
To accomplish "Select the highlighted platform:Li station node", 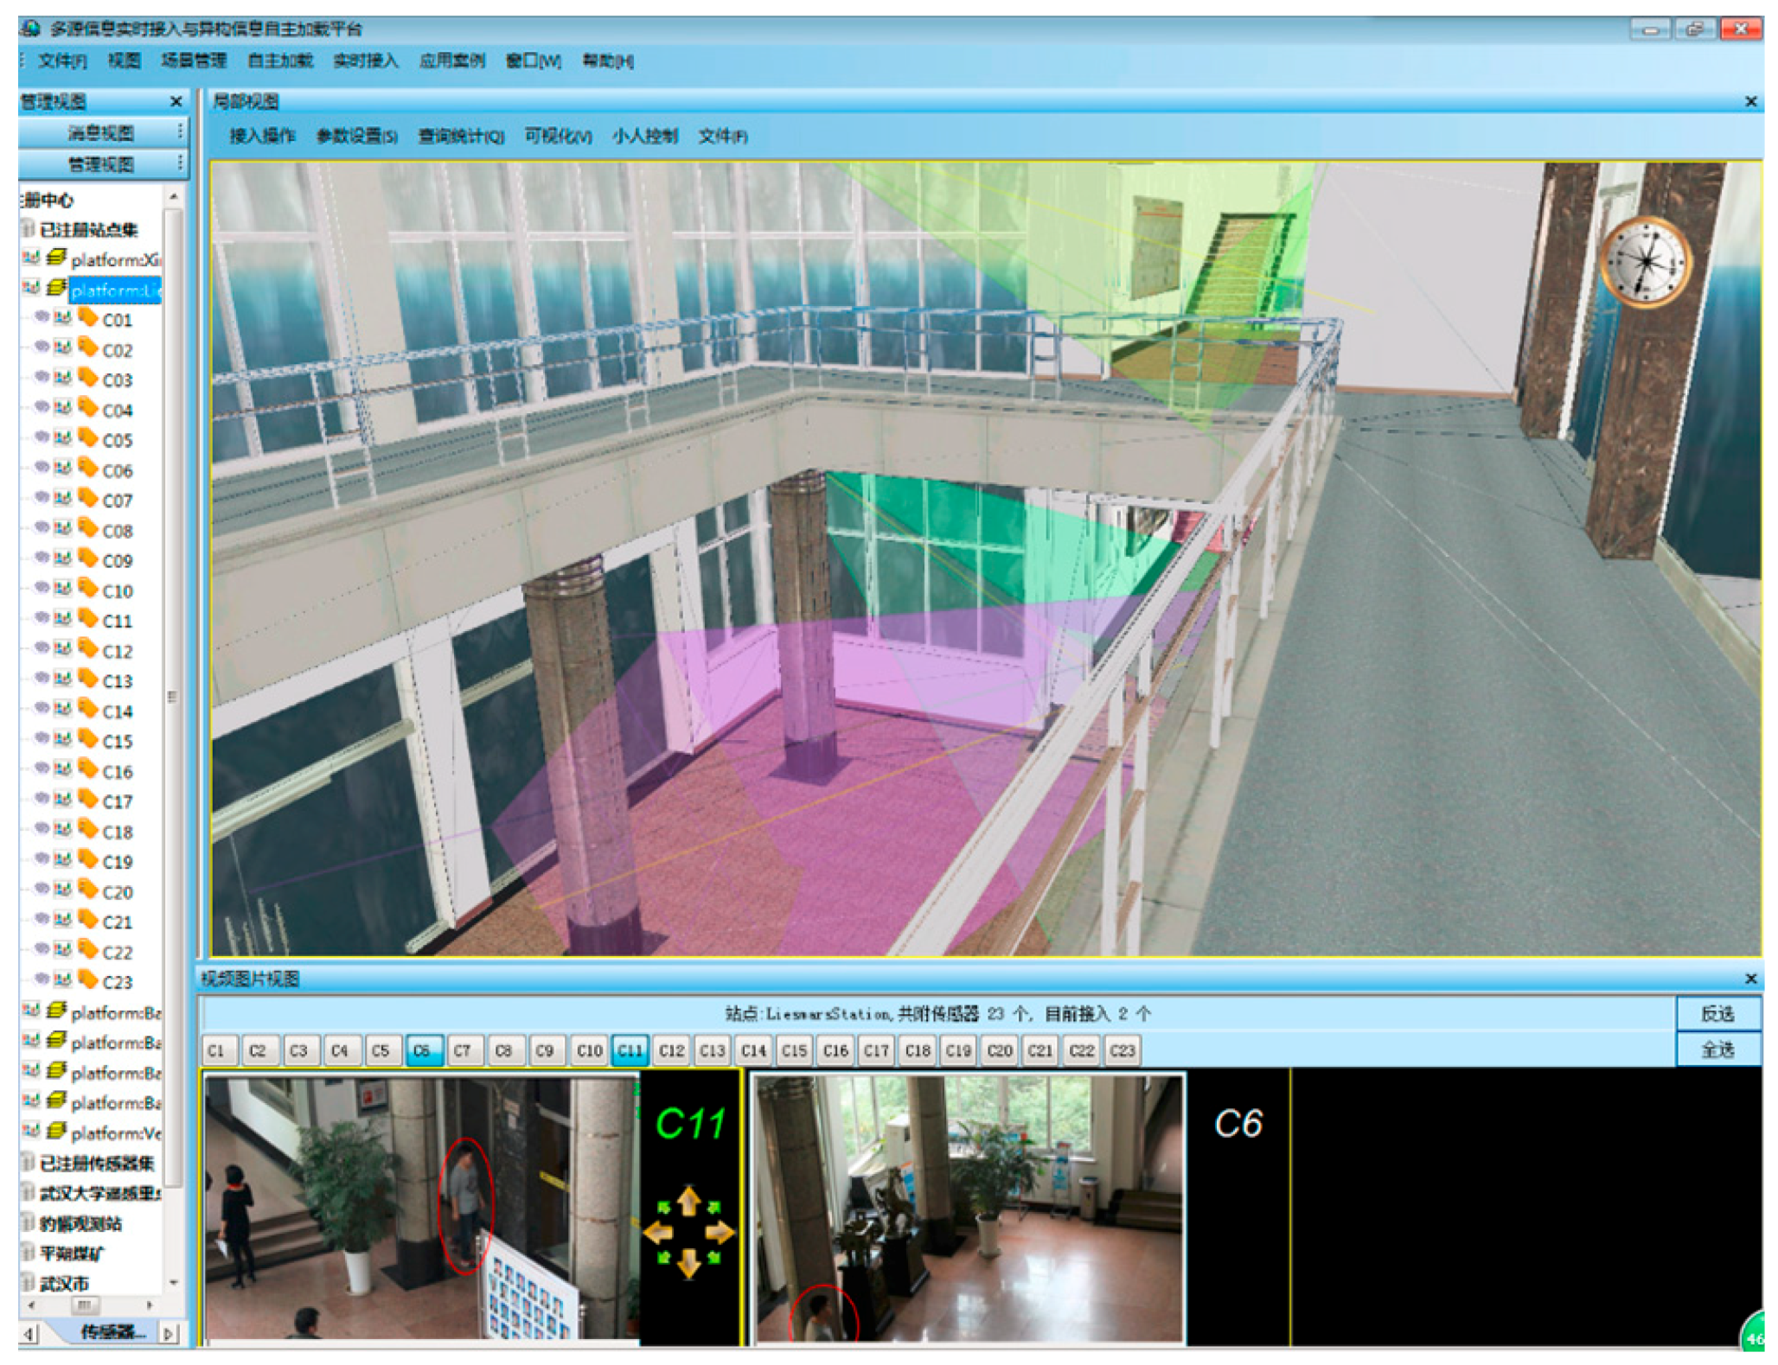I will point(116,290).
